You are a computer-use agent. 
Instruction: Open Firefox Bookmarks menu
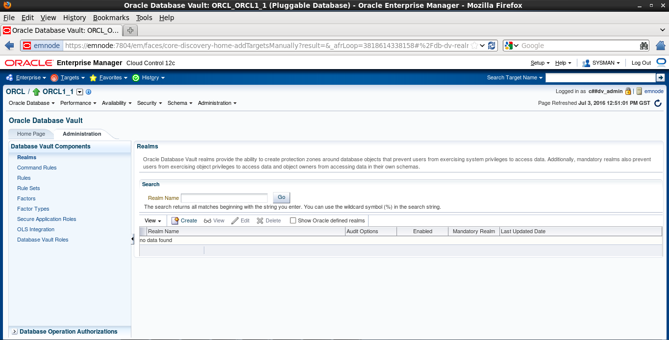coord(111,18)
